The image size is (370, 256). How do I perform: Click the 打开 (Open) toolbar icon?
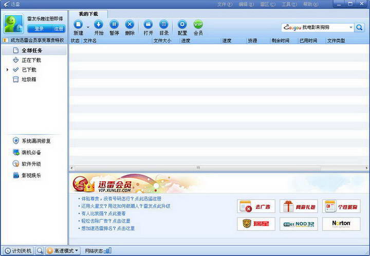point(148,24)
